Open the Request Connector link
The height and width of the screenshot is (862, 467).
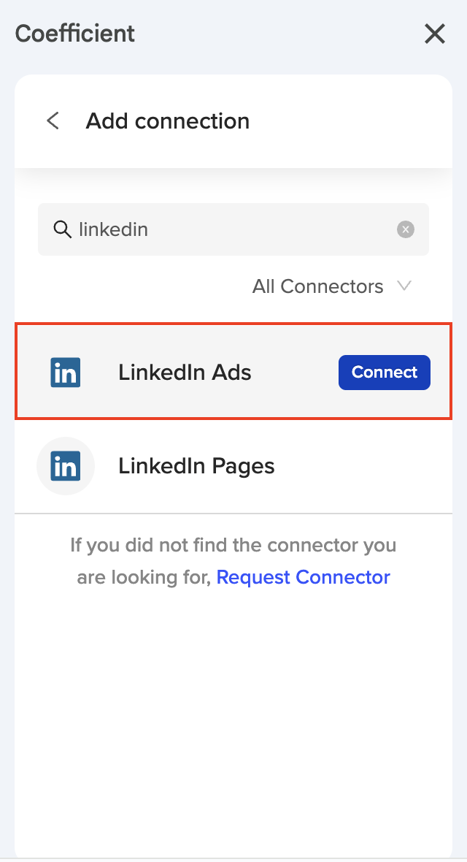[304, 577]
